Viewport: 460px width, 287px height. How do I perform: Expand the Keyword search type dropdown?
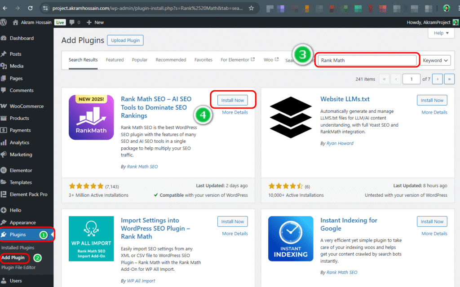(435, 60)
